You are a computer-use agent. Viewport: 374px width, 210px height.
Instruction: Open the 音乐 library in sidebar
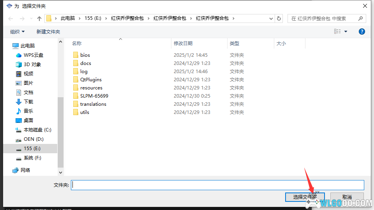point(28,111)
